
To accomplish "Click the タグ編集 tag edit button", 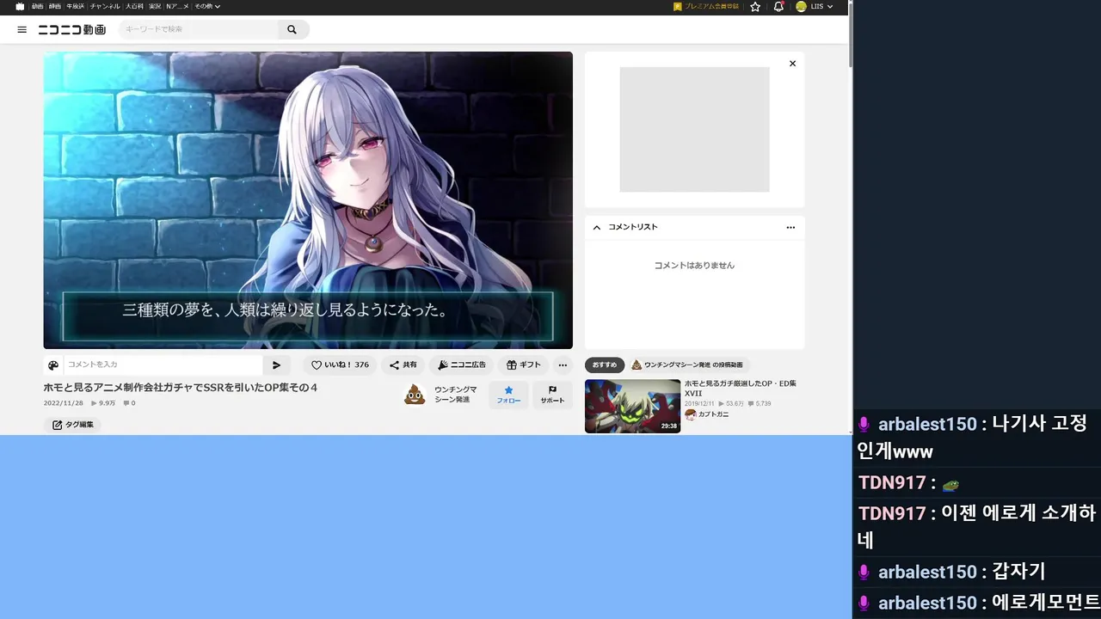I will point(72,425).
